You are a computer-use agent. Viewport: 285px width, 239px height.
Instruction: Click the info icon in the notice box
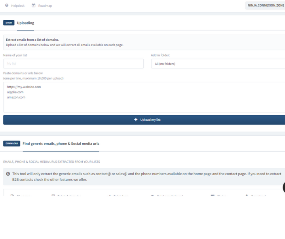click(8, 174)
